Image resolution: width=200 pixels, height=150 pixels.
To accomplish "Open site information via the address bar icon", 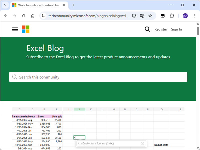I will point(43,16).
